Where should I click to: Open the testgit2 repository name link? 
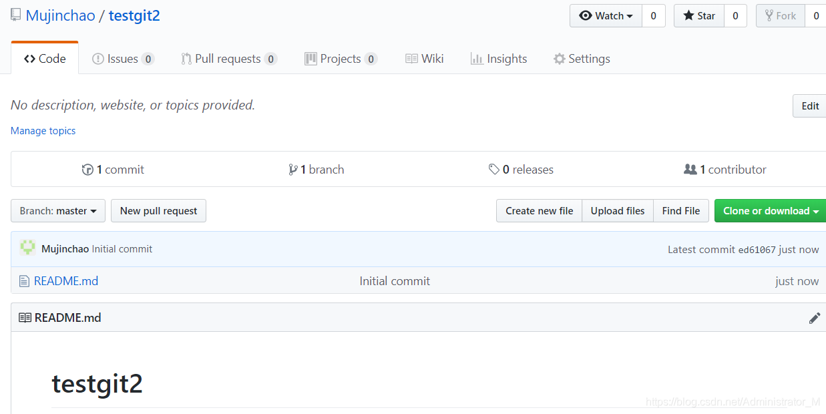(134, 16)
